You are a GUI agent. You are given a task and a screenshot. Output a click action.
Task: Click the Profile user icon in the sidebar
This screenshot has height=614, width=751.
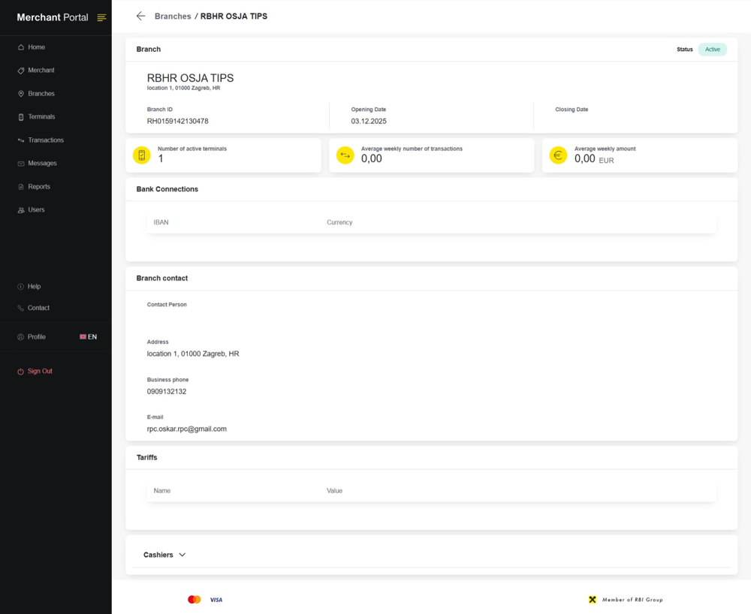click(20, 337)
